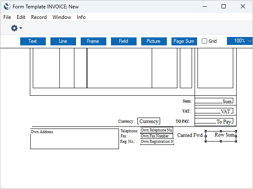
Task: Open the gear settings dropdown
Action: coord(16,28)
